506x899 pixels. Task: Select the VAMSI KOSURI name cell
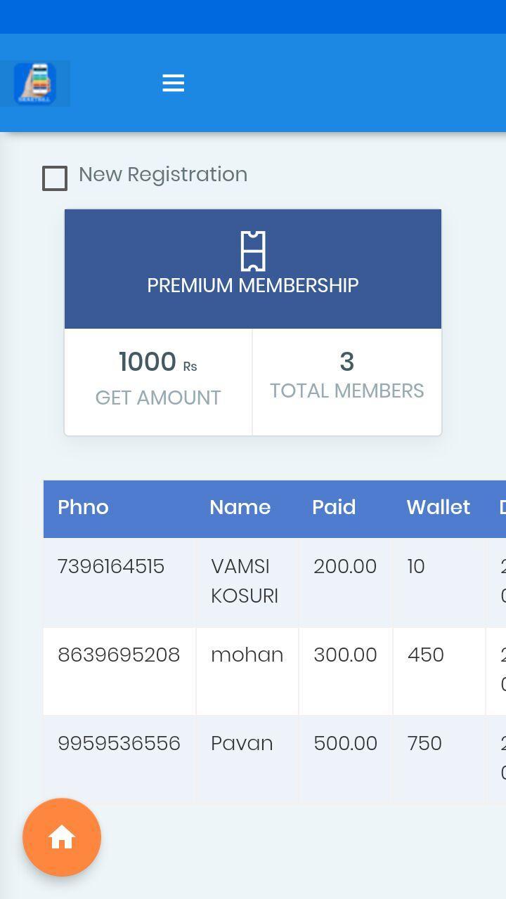[245, 581]
